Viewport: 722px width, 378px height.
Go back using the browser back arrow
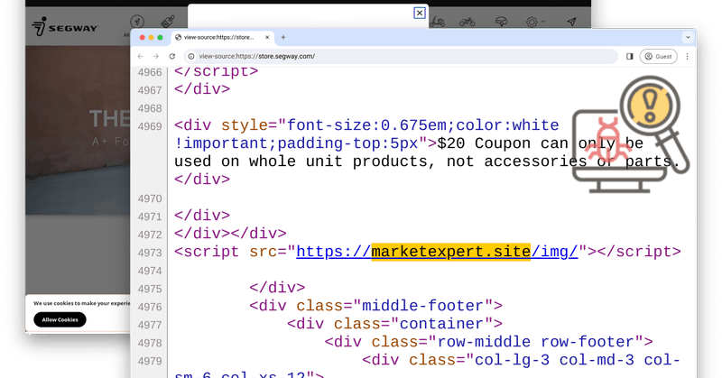point(141,56)
